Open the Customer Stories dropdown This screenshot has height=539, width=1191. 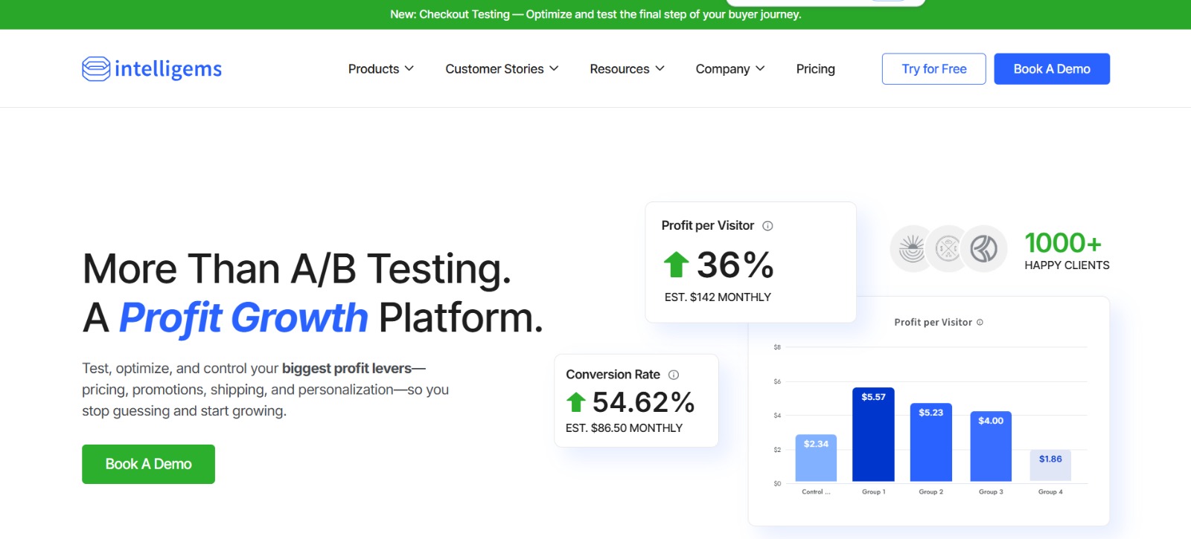point(502,69)
